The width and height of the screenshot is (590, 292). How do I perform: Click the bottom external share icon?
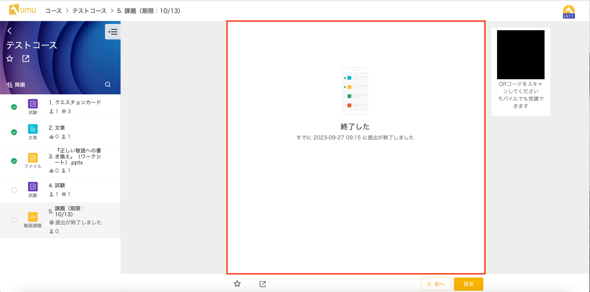(x=263, y=284)
